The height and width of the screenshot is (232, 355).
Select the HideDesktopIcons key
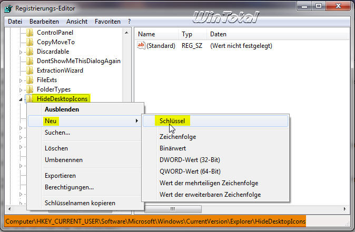click(x=62, y=99)
